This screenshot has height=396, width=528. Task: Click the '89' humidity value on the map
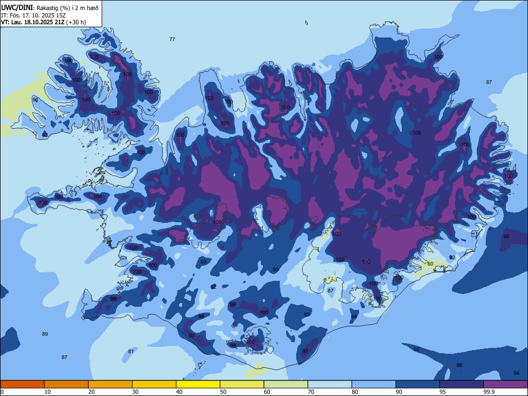[45, 334]
